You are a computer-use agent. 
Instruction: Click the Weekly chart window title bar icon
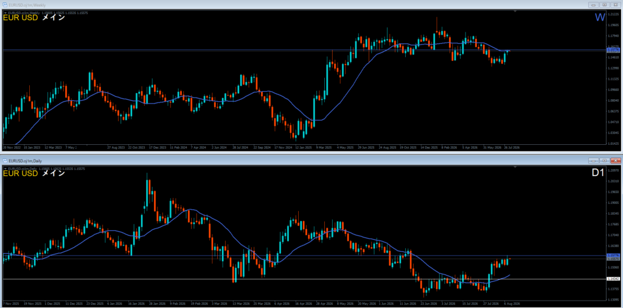[x=5, y=5]
